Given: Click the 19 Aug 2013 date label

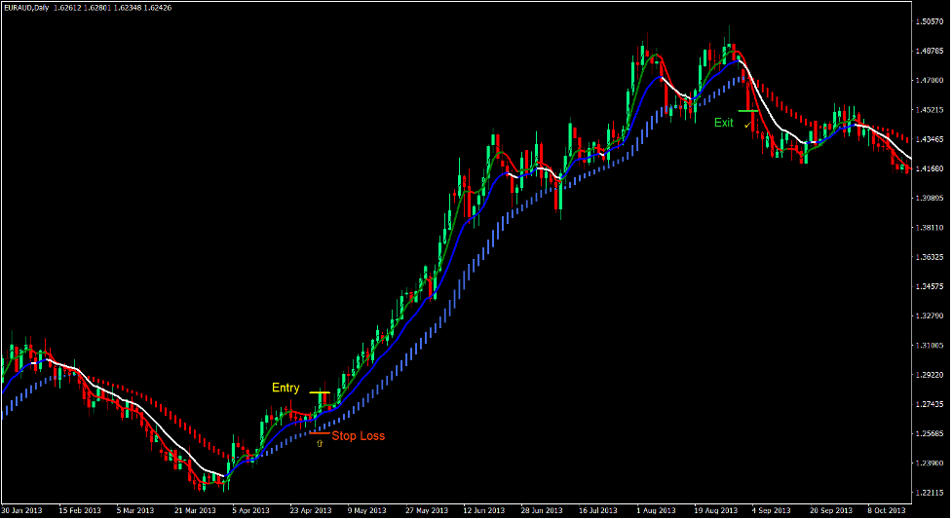Looking at the screenshot, I should (x=712, y=509).
